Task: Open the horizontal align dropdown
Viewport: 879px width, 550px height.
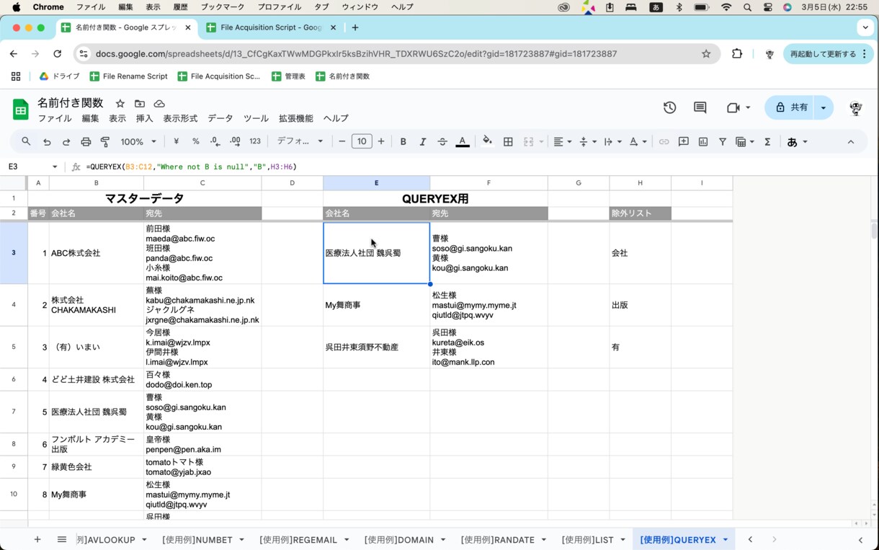Action: [561, 142]
